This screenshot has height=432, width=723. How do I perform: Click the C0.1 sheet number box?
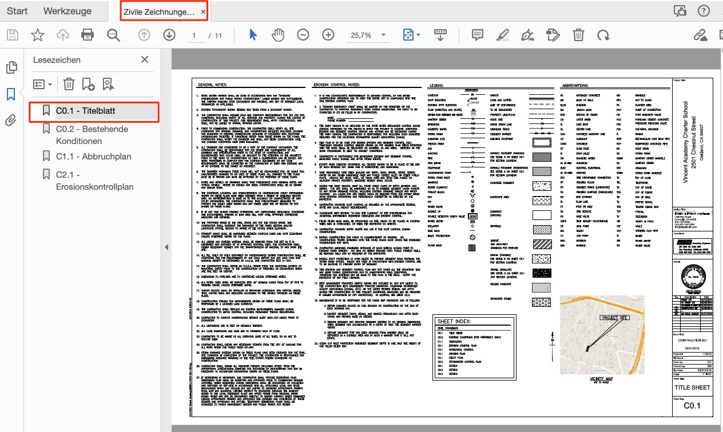[693, 406]
